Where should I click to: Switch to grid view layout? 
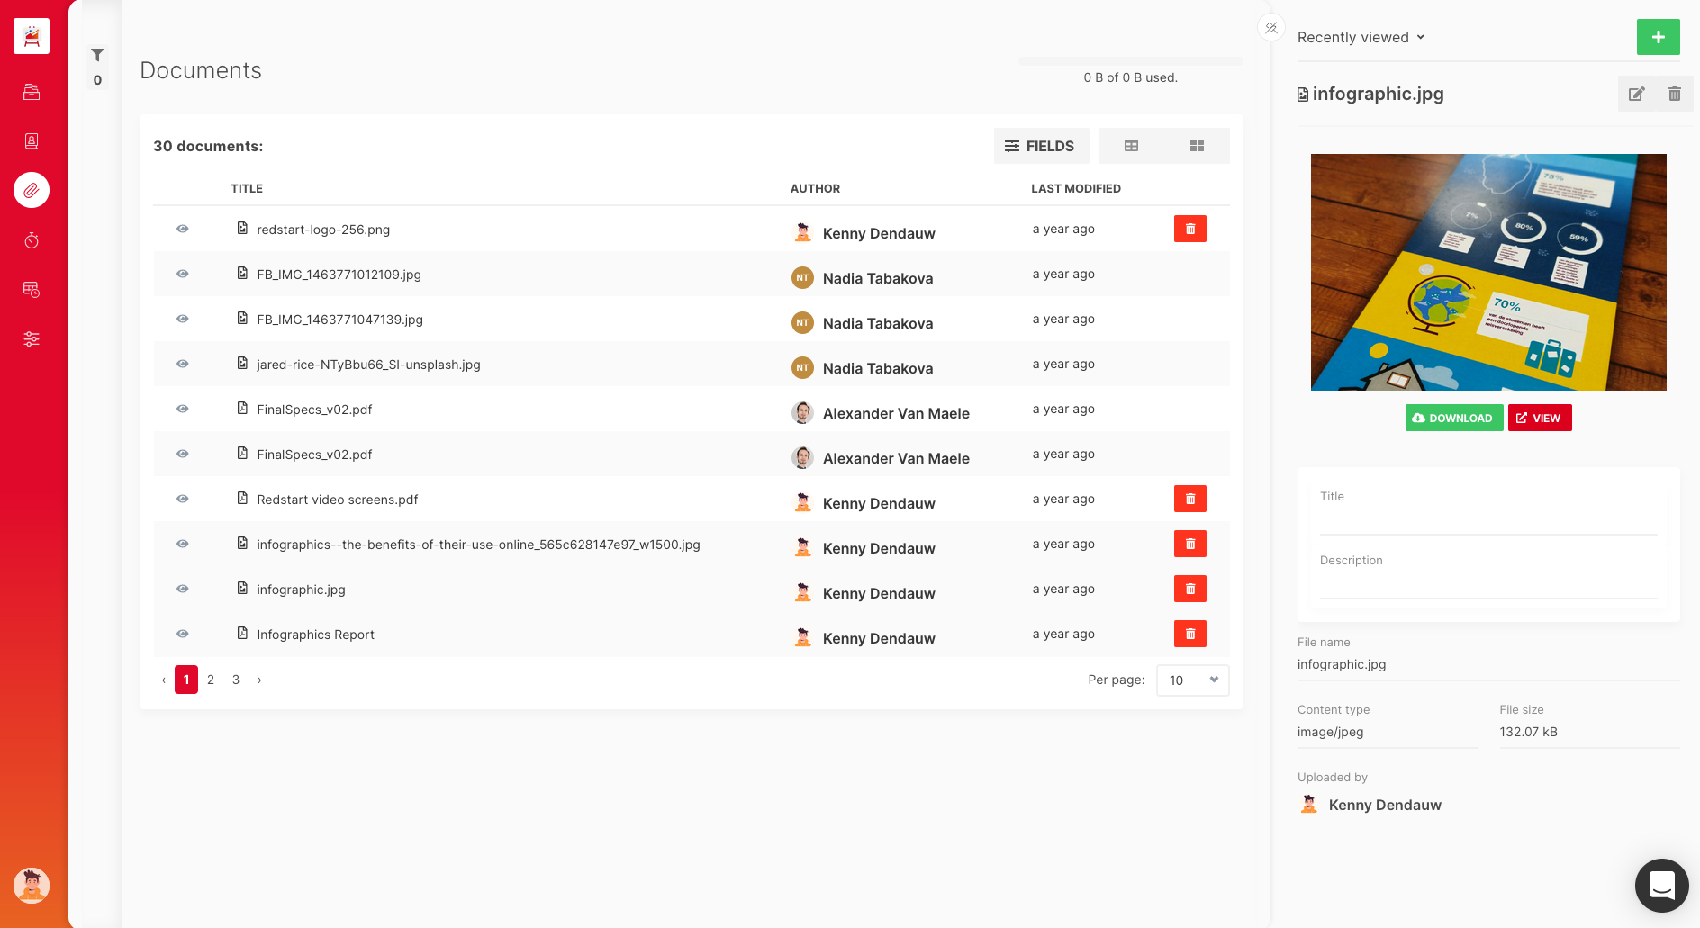coord(1197,146)
